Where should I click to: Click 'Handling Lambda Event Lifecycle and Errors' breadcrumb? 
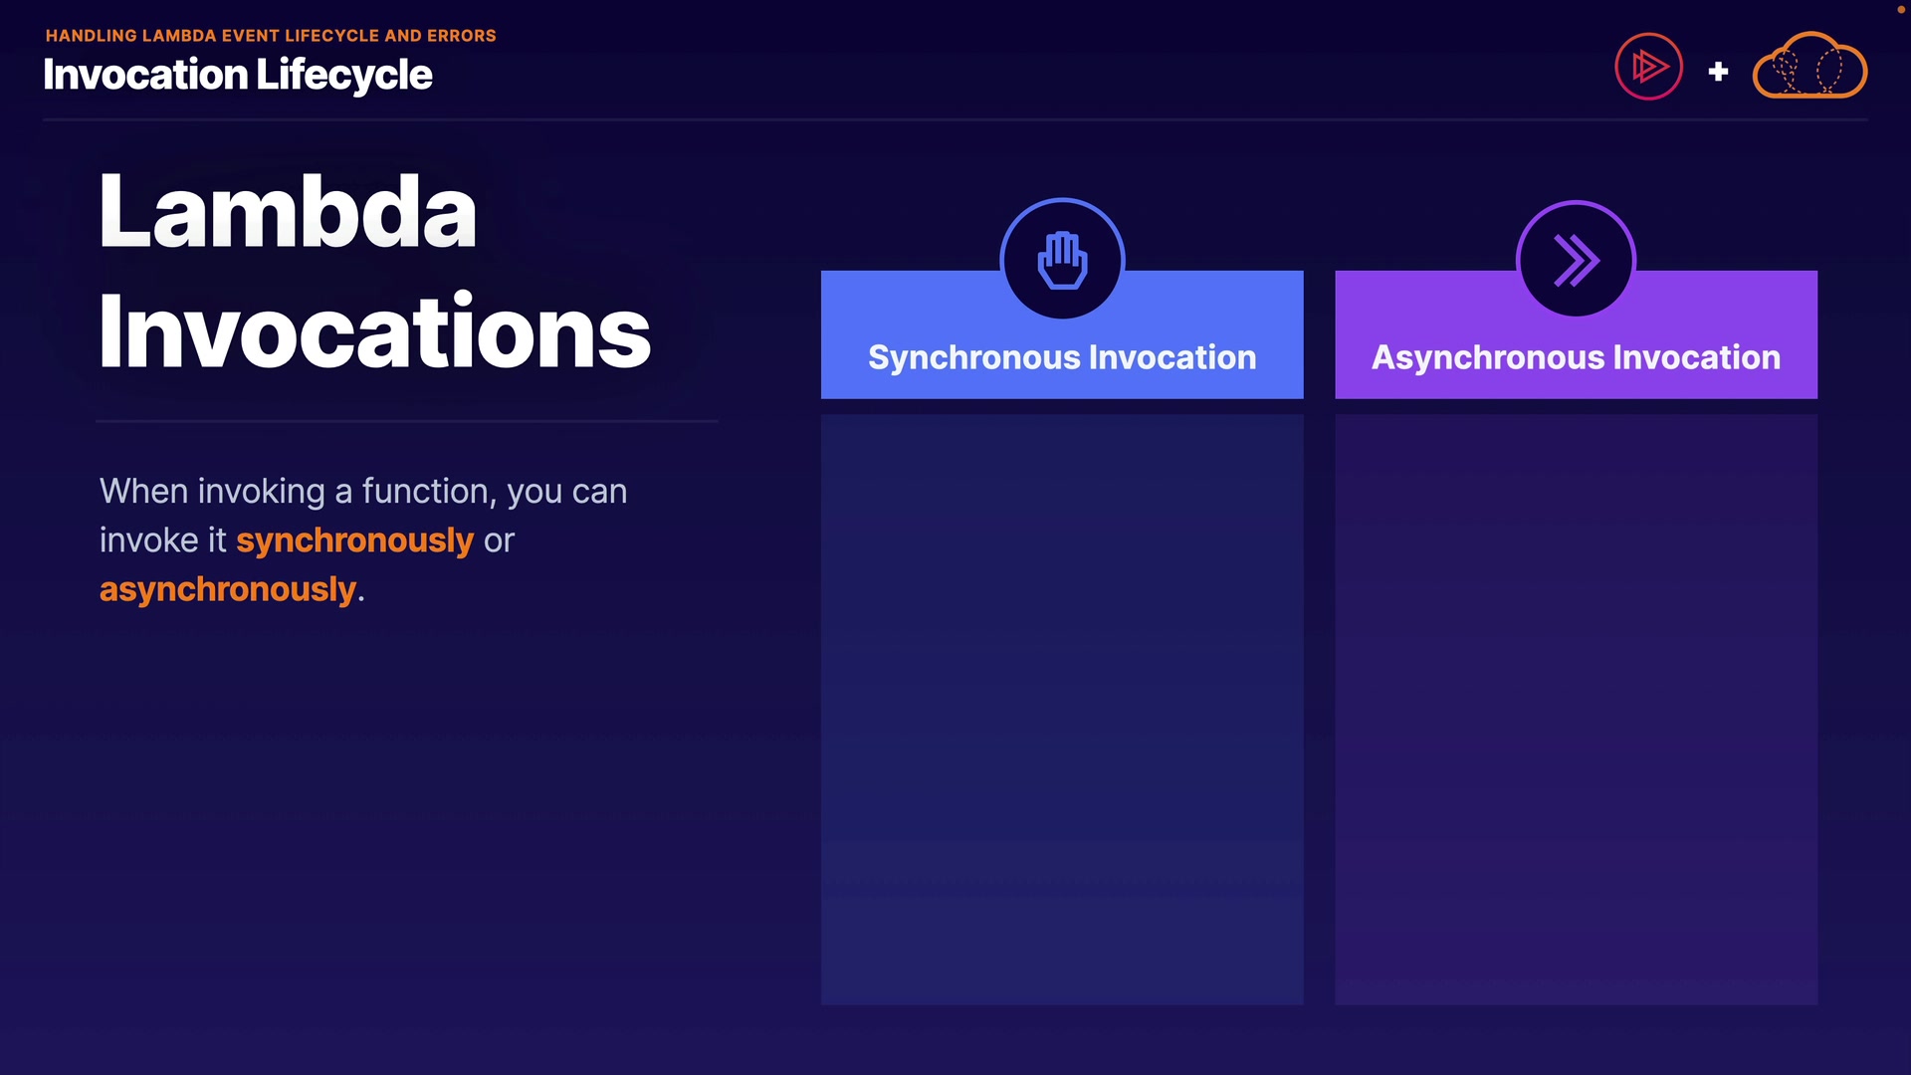(x=271, y=36)
